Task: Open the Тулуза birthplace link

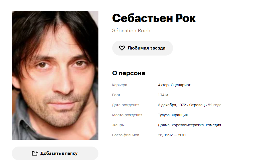Action: (164, 115)
